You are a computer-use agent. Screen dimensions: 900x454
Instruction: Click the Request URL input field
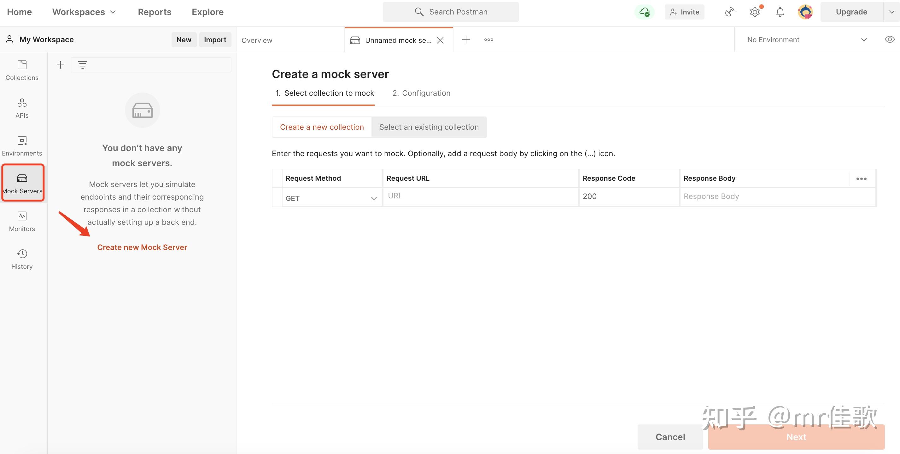click(x=480, y=196)
